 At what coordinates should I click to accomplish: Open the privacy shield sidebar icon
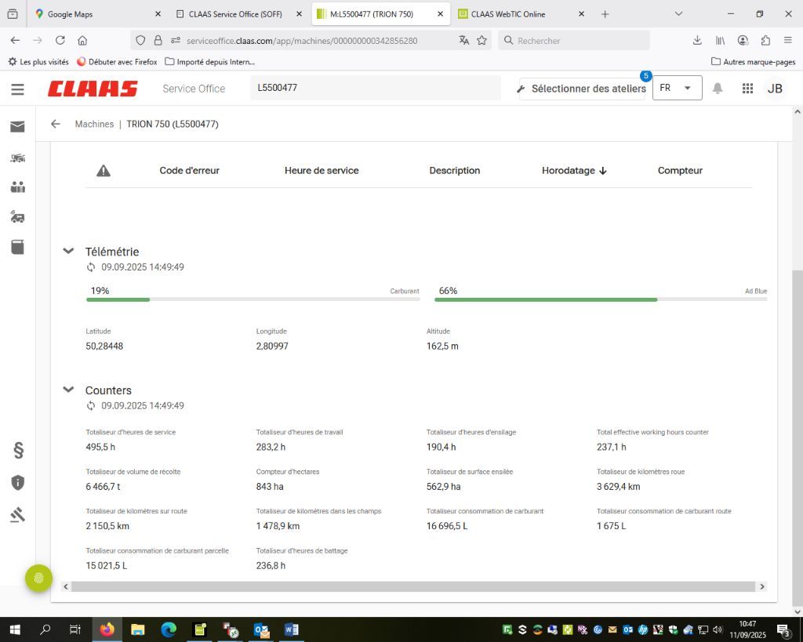tap(17, 482)
